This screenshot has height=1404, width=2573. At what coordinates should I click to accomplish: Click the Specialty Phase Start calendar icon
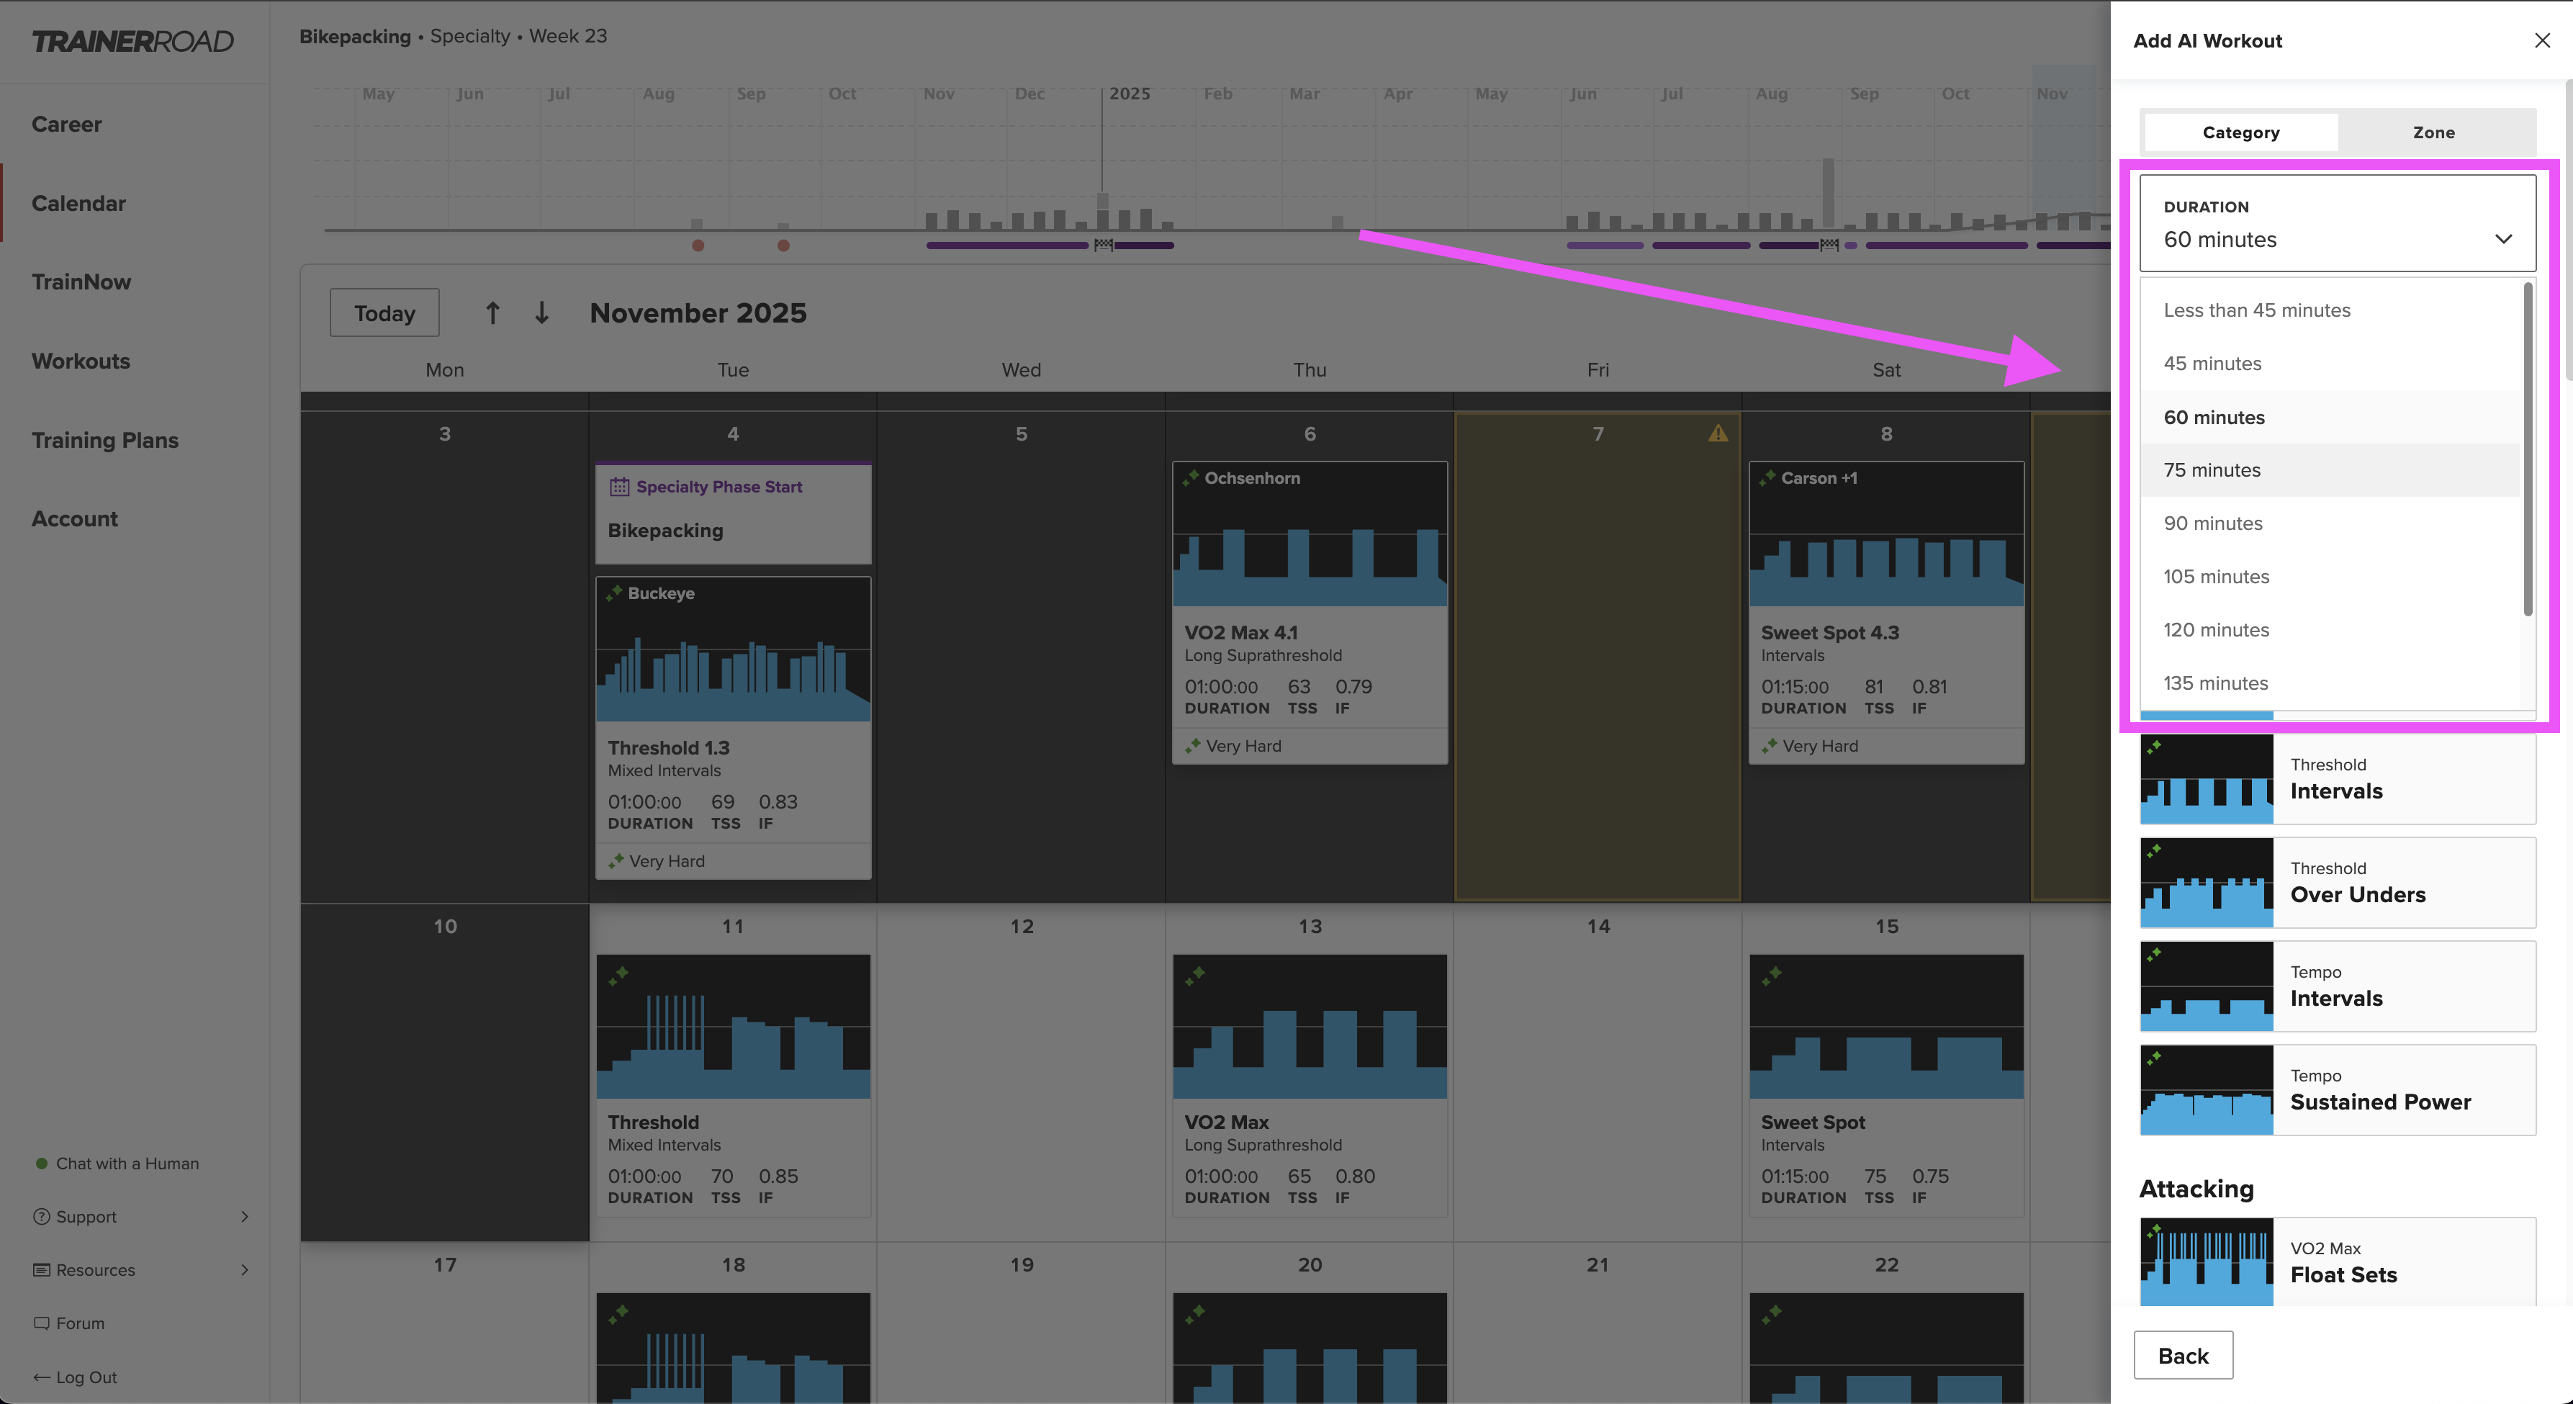[x=619, y=487]
